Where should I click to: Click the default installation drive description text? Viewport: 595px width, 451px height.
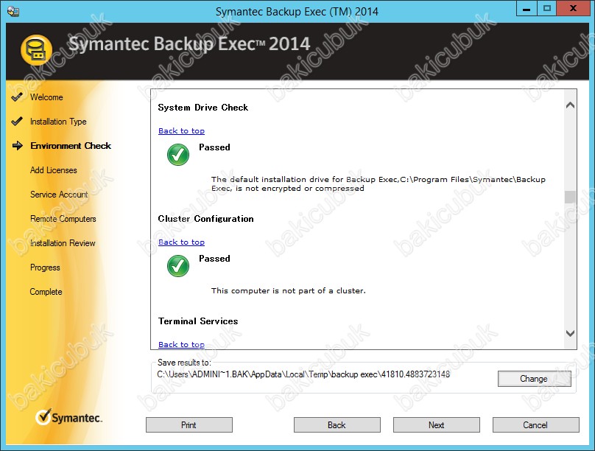[x=379, y=183]
